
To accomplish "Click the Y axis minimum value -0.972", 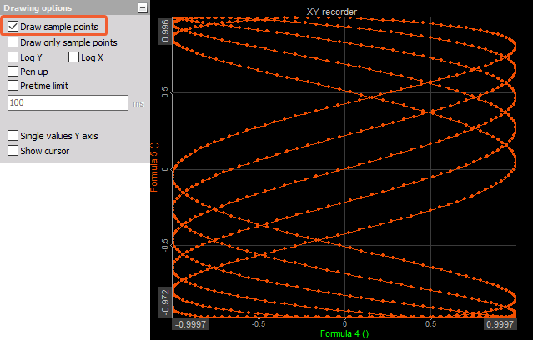I will (165, 302).
